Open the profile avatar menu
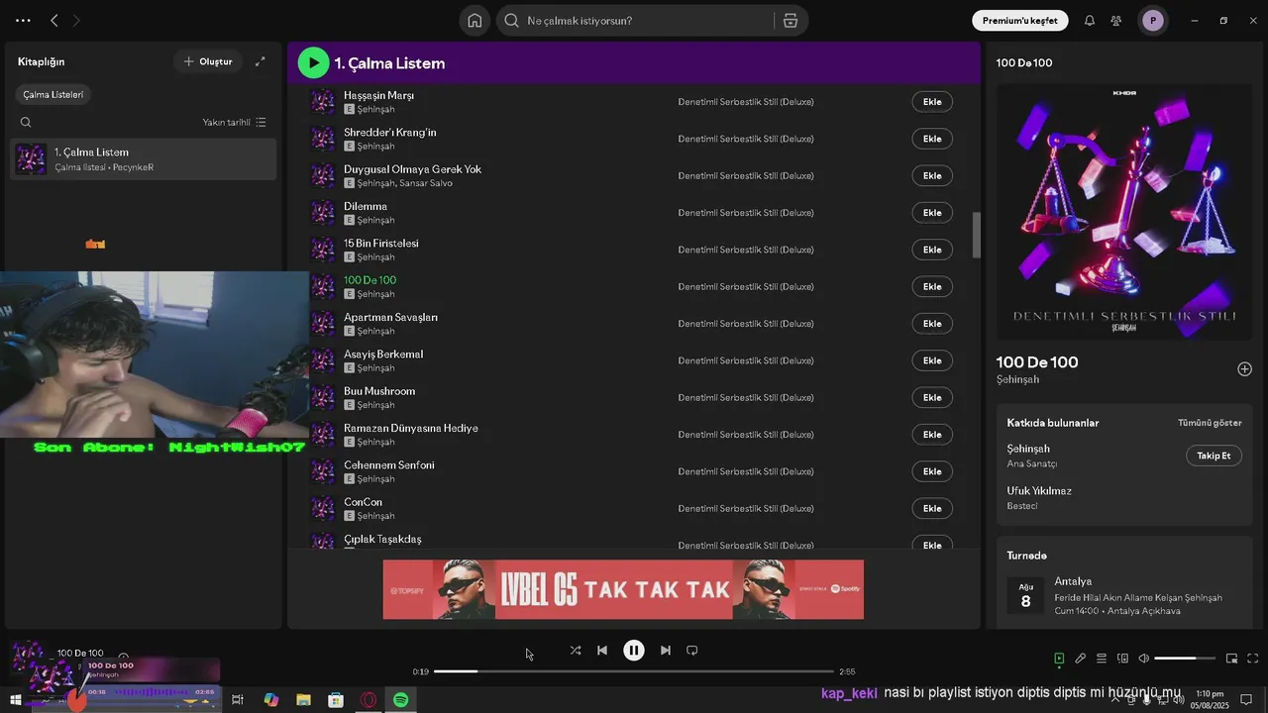Image resolution: width=1268 pixels, height=713 pixels. [1152, 21]
